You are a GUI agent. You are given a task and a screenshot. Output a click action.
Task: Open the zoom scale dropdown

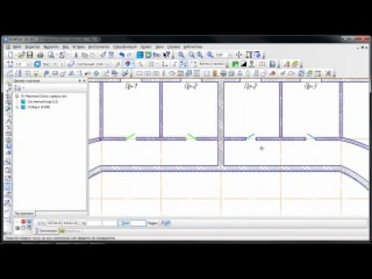pos(230,55)
